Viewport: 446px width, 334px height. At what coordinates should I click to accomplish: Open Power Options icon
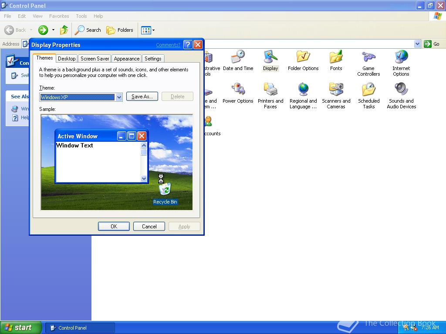click(238, 93)
